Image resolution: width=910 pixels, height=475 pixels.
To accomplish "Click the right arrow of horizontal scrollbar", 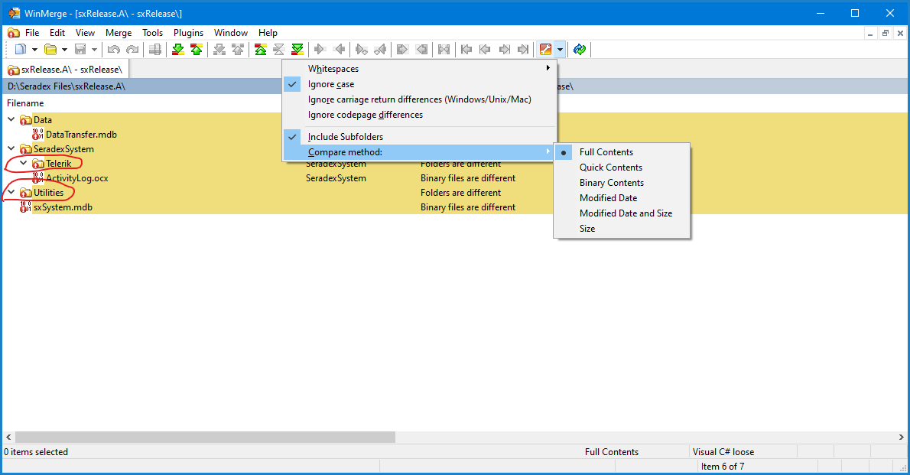I will [x=902, y=437].
